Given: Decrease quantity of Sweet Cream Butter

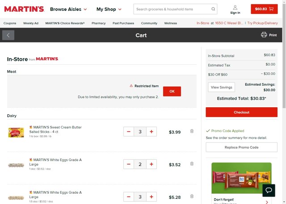Looking at the screenshot, I should [129, 132].
